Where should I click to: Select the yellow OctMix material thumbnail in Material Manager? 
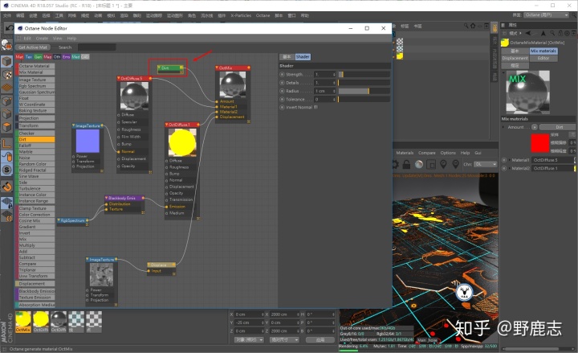coord(23,322)
